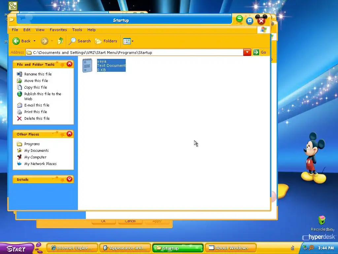This screenshot has width=338, height=254.
Task: Click the Startup taskbar button
Action: pos(178,248)
